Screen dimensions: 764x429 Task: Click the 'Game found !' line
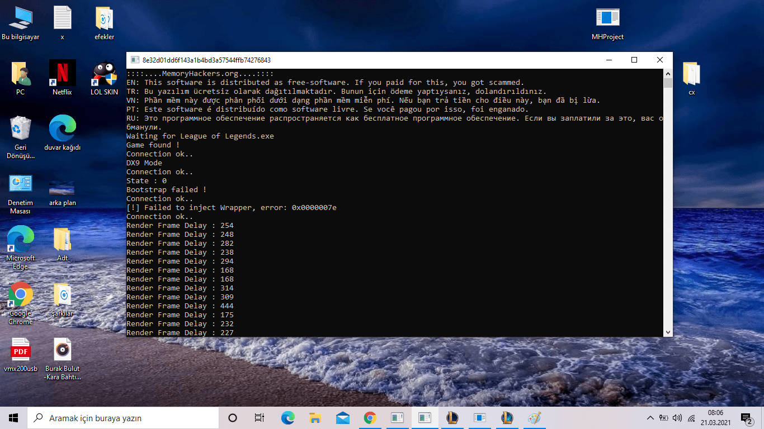(x=153, y=145)
